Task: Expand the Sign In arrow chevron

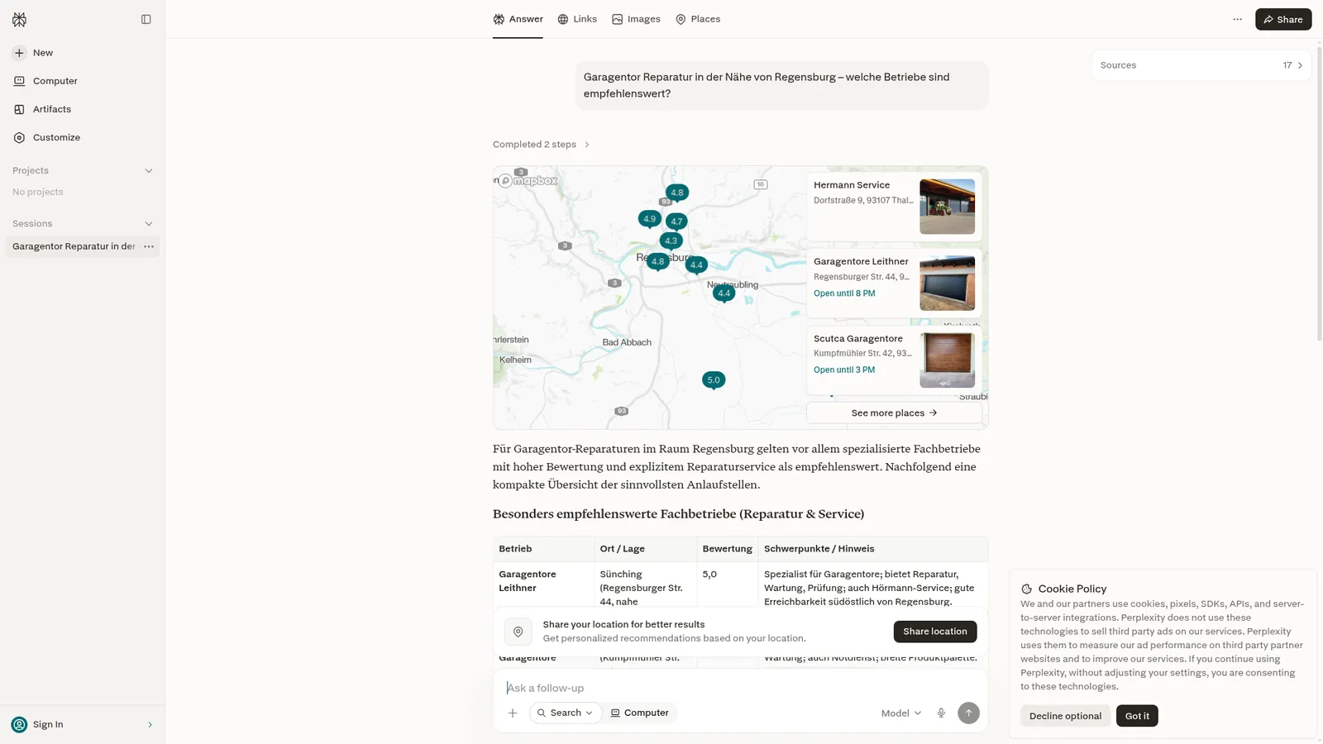Action: (x=150, y=725)
